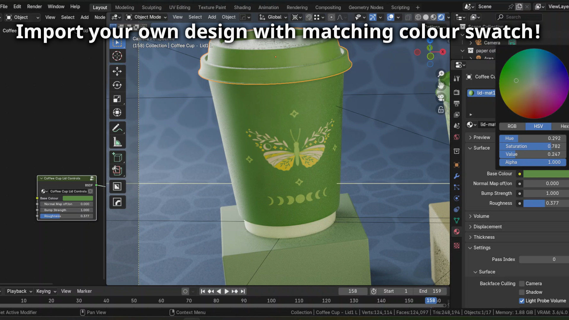
Task: Open the View Layer properties tab
Action: [x=457, y=114]
